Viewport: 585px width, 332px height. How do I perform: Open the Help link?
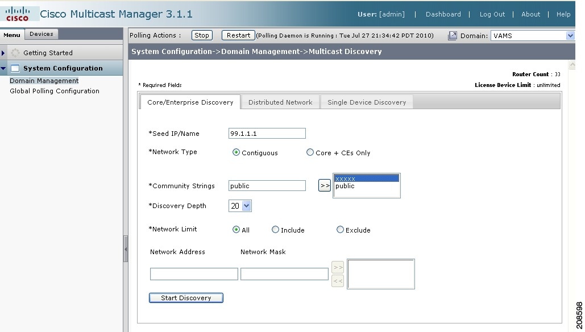[x=563, y=14]
